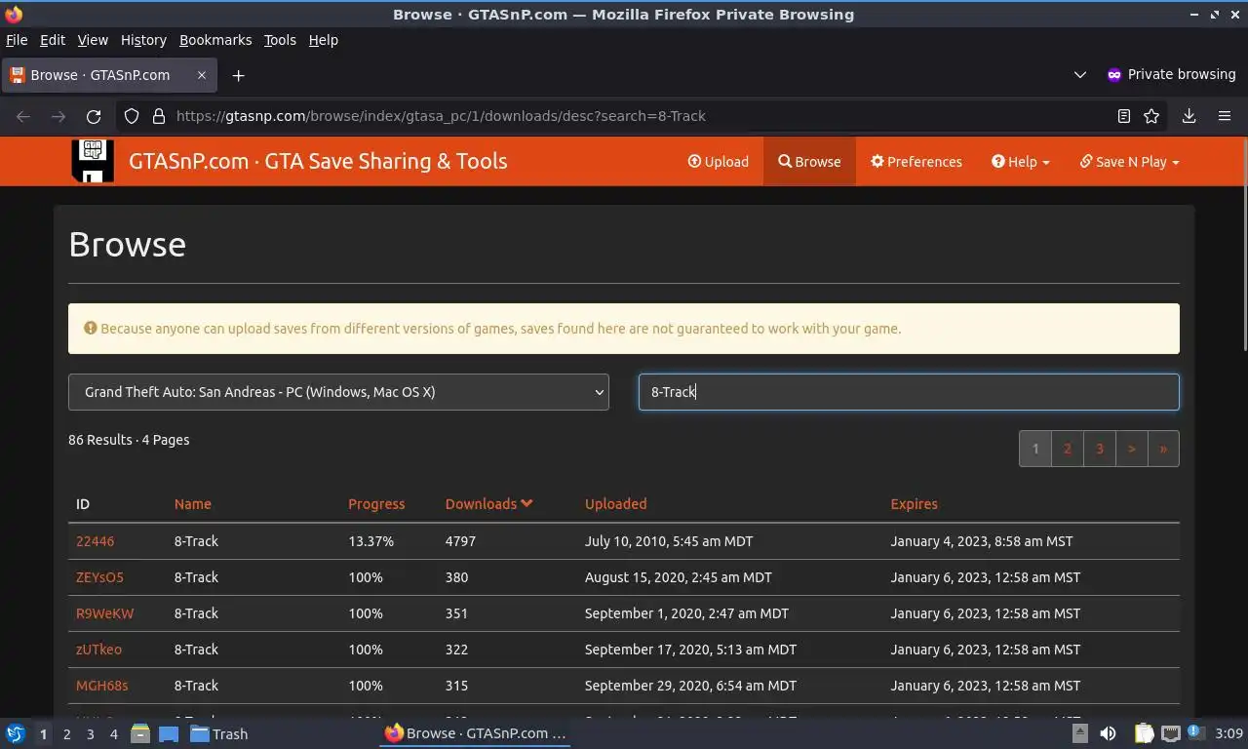Open the Preferences page in site navbar
The height and width of the screenshot is (749, 1248).
pos(916,162)
